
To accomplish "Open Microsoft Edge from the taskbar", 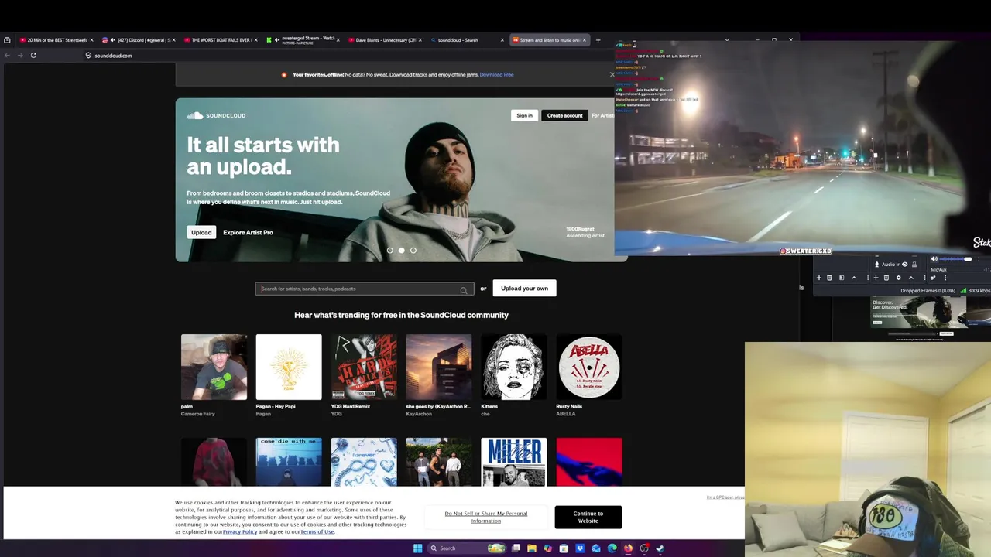I will [x=612, y=548].
